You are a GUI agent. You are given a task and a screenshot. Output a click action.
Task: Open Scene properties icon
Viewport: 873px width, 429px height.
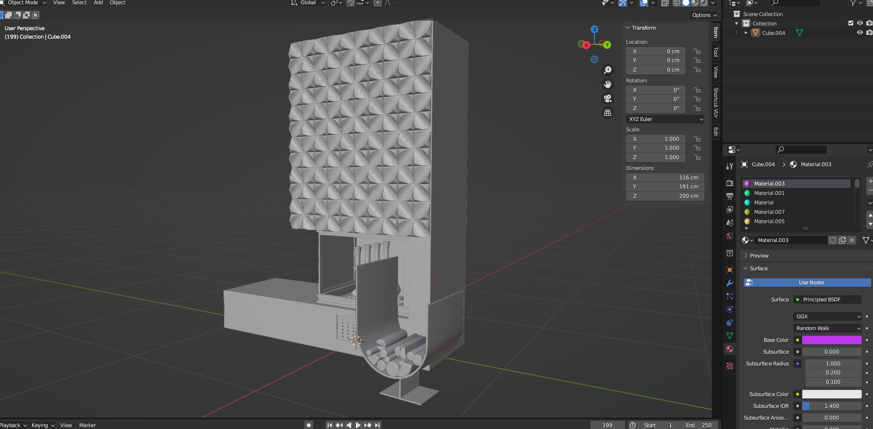point(730,222)
